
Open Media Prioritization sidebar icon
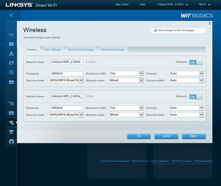pos(11,63)
